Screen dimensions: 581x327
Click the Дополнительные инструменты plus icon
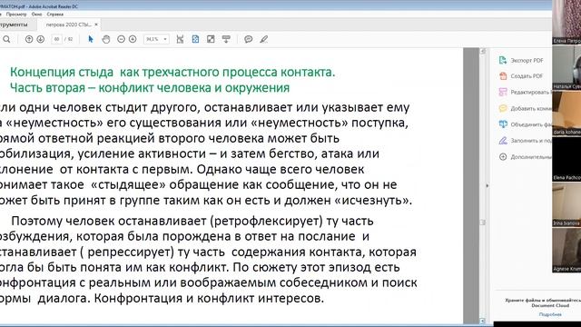pyautogui.click(x=503, y=157)
